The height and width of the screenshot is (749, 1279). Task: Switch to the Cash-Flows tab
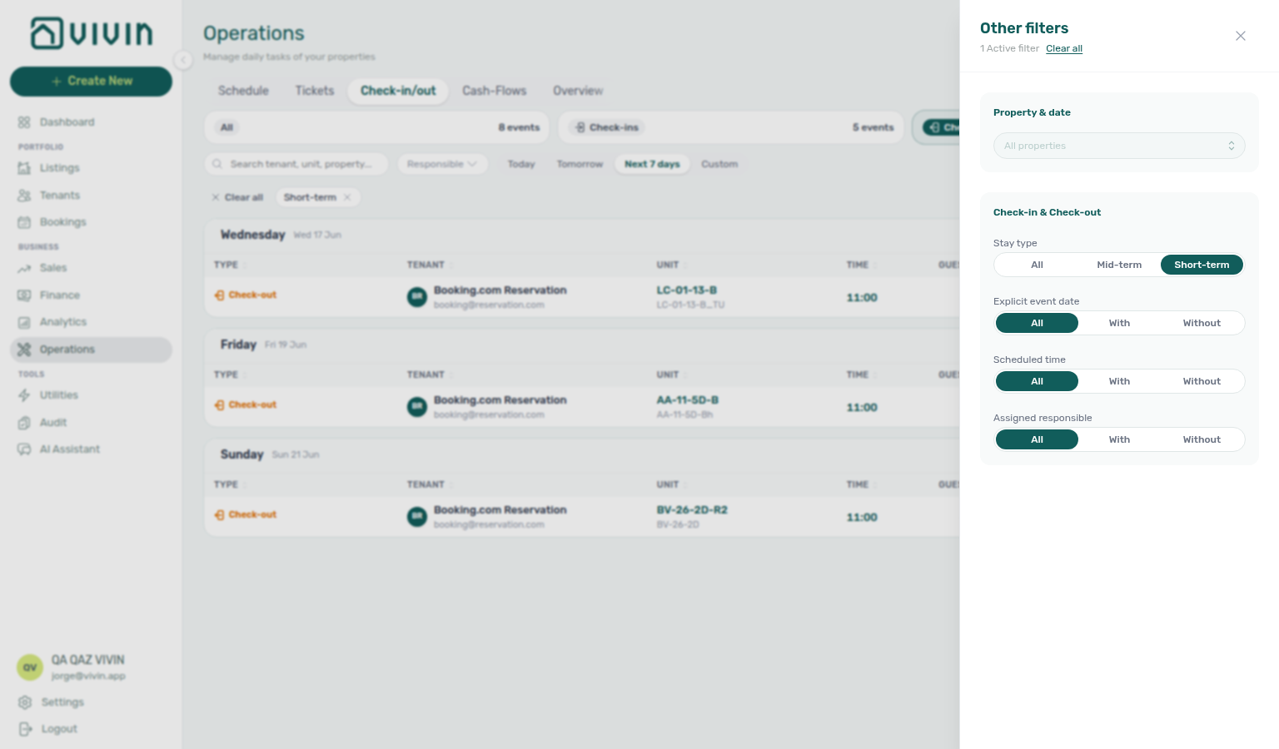pos(495,91)
